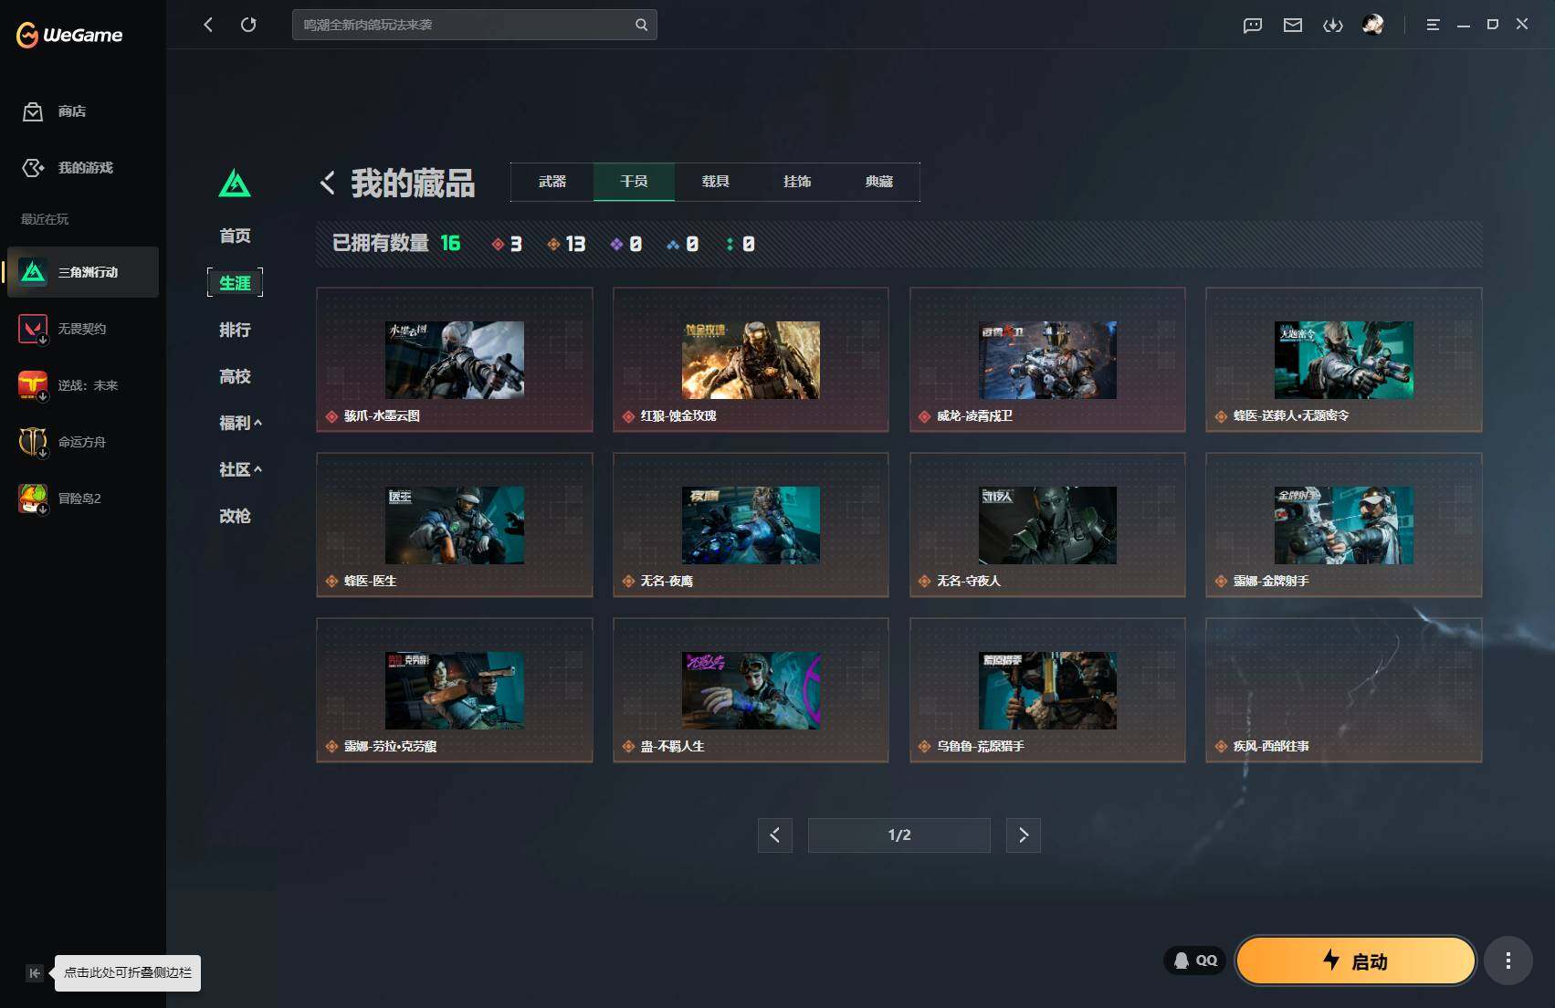This screenshot has width=1555, height=1008.
Task: Open the 首页 game menu item
Action: click(x=235, y=236)
